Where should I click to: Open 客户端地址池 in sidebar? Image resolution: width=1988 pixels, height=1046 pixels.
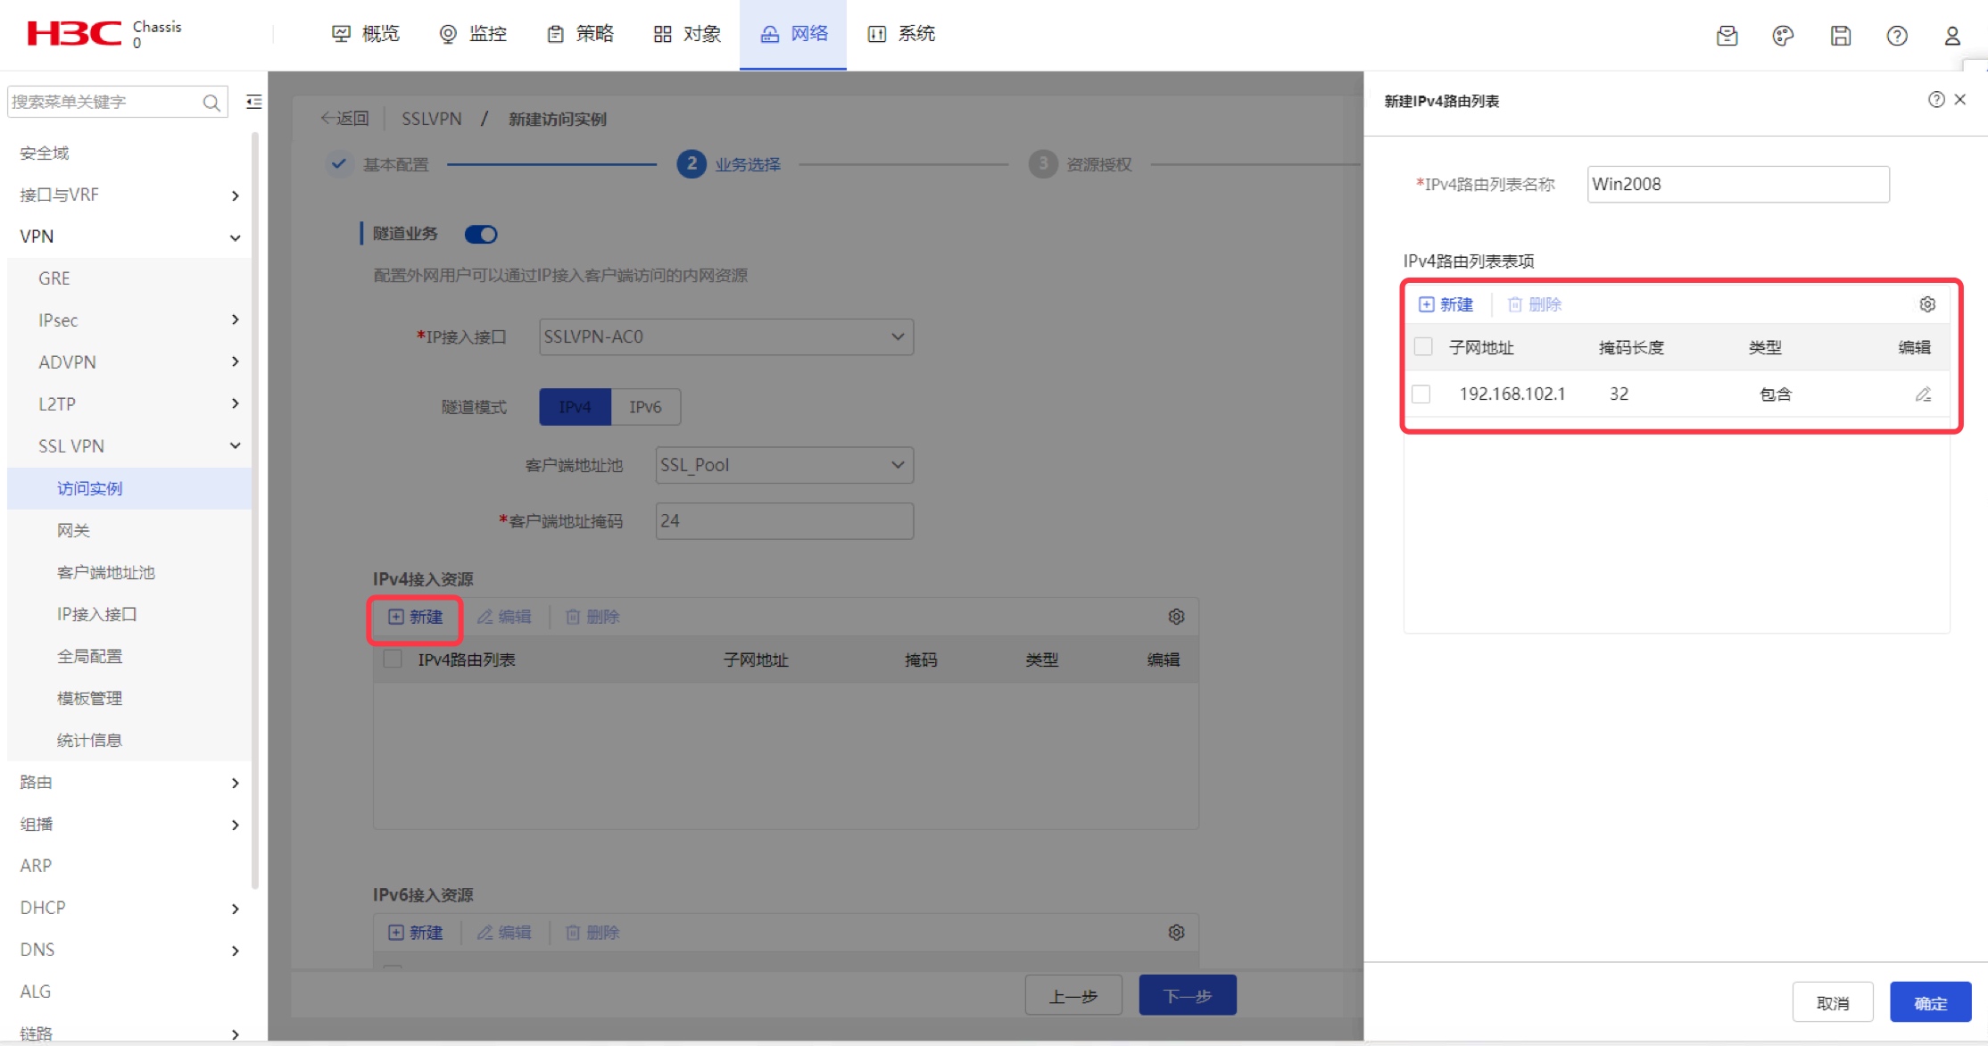[129, 573]
